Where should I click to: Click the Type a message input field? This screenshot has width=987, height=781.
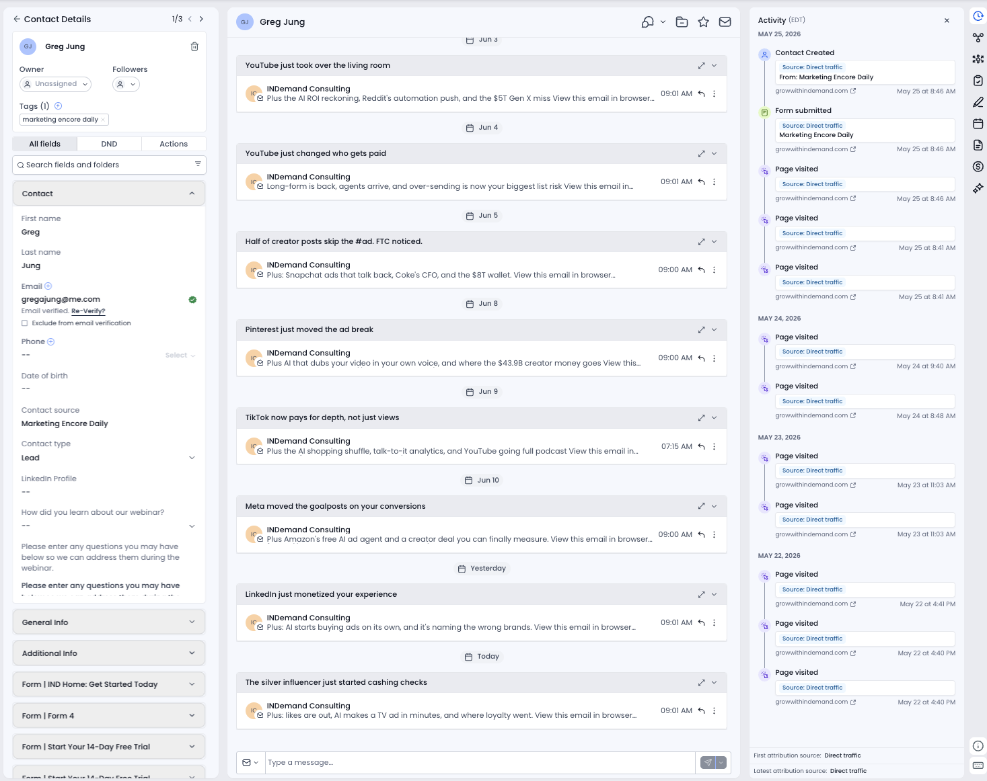click(x=480, y=762)
